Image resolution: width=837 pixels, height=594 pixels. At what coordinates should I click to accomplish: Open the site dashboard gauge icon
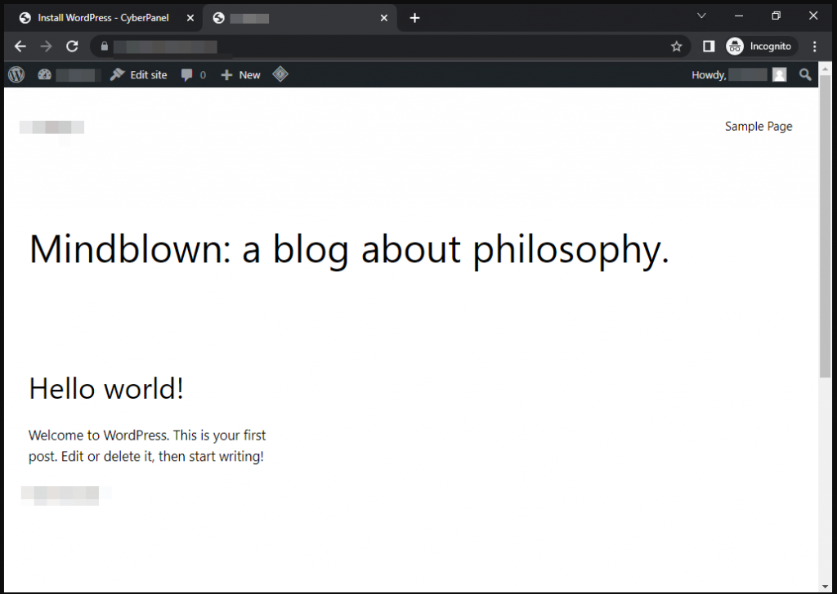coord(44,74)
